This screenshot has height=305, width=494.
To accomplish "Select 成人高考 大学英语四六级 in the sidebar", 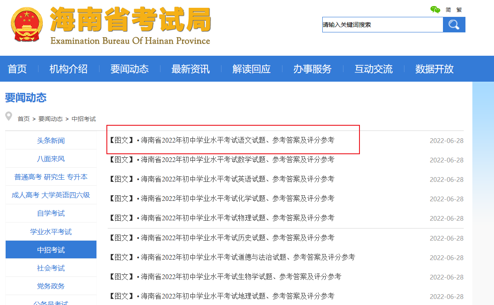I will click(x=51, y=195).
